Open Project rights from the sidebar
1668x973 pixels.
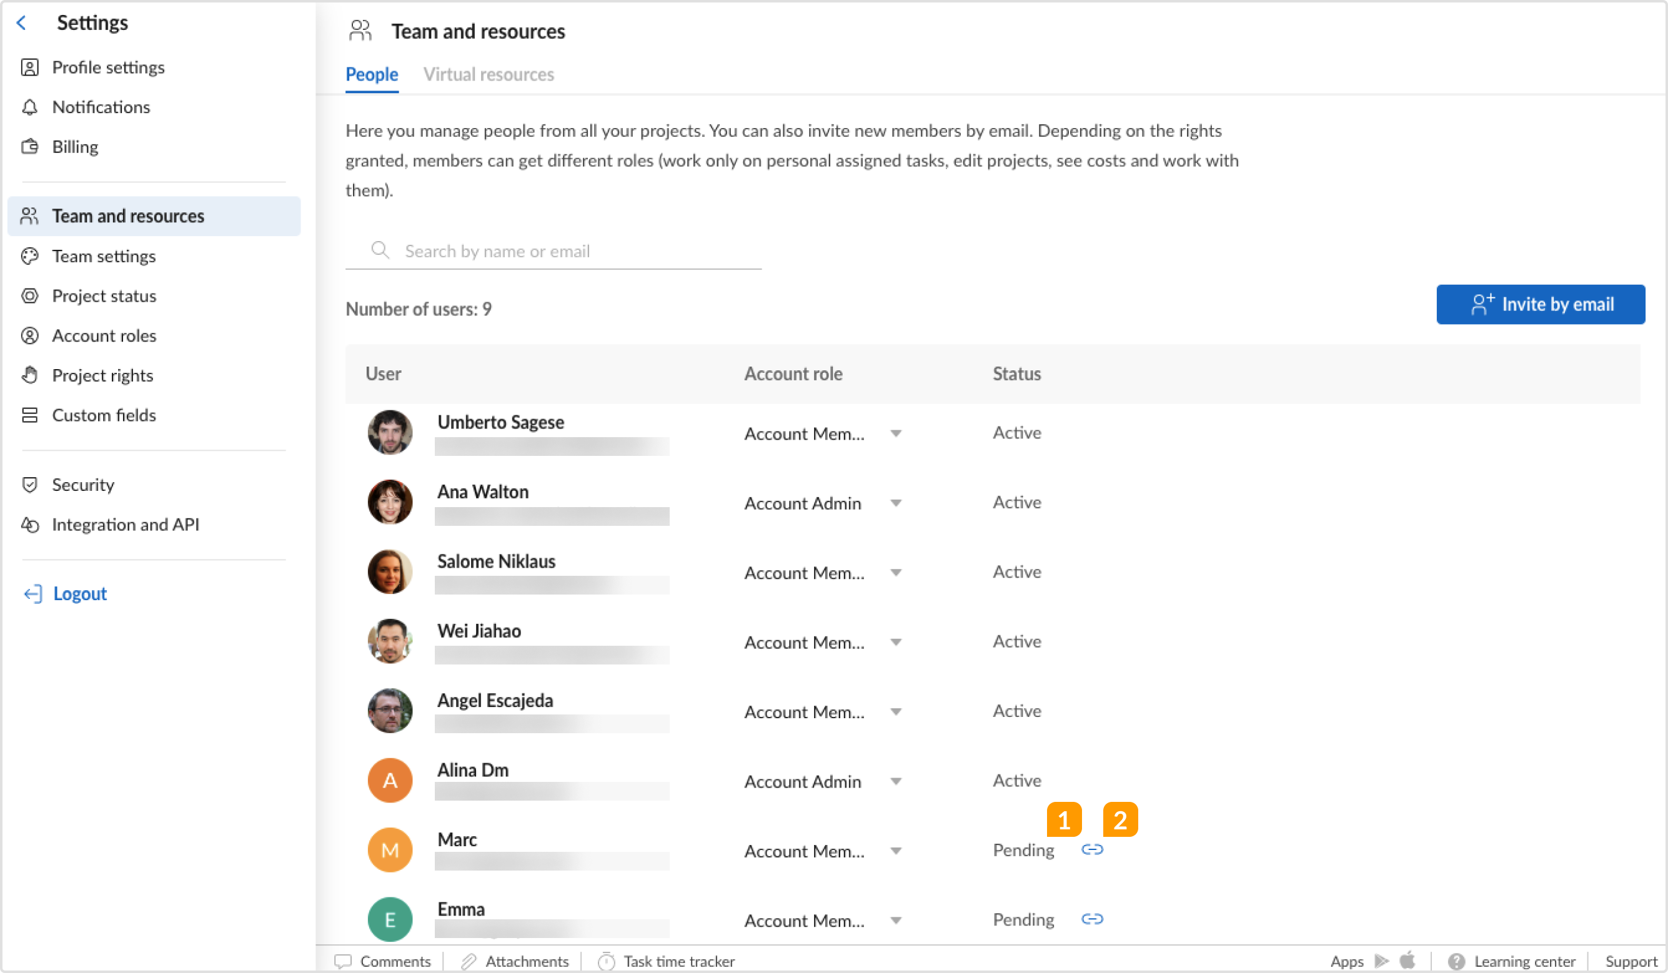102,375
